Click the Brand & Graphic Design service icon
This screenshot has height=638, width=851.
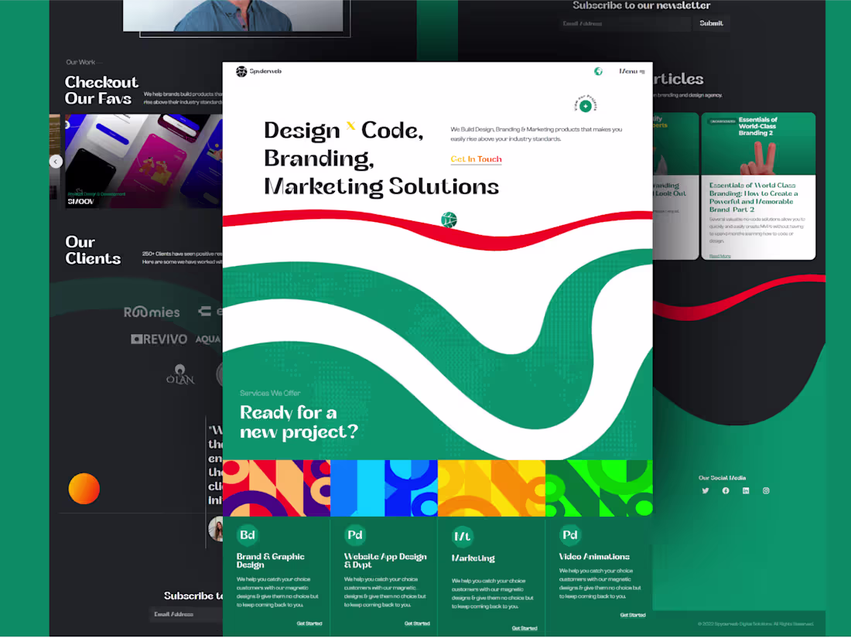[248, 534]
